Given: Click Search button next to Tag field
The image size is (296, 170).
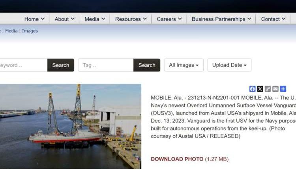Looking at the screenshot, I should [147, 65].
